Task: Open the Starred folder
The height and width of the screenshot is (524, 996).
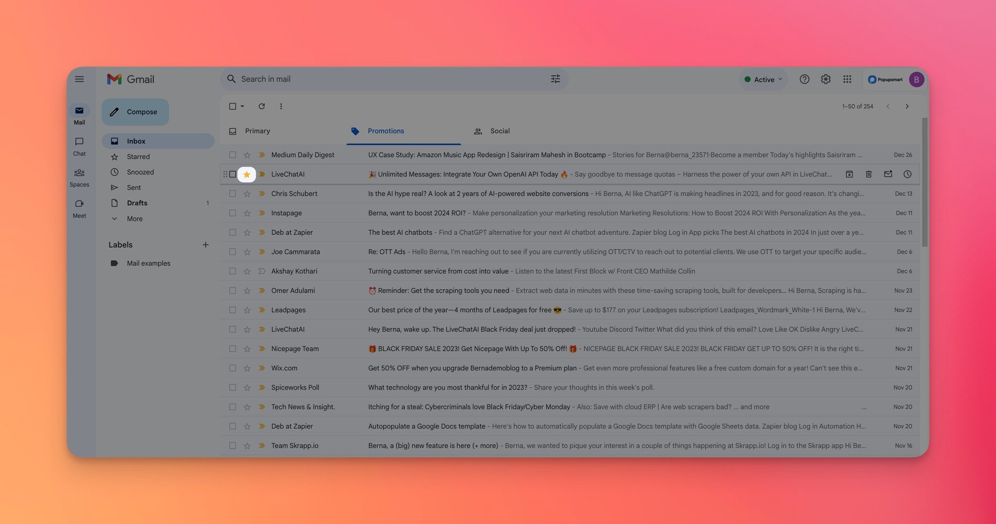Action: pyautogui.click(x=158, y=157)
